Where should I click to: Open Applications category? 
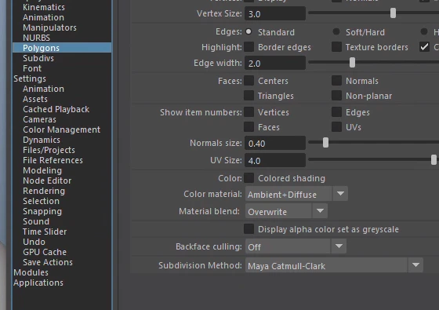coord(38,283)
